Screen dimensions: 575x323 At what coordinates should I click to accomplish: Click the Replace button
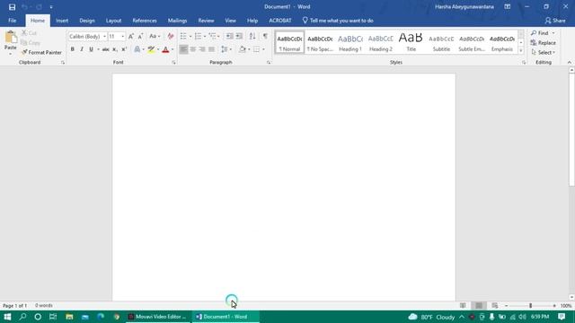543,43
